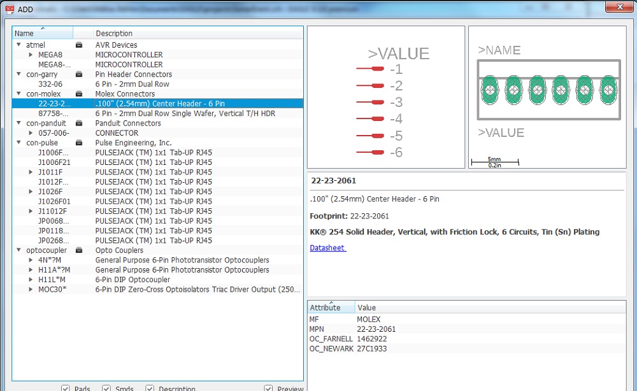The height and width of the screenshot is (391, 637).
Task: Select the 332-06 device
Action: click(157, 84)
